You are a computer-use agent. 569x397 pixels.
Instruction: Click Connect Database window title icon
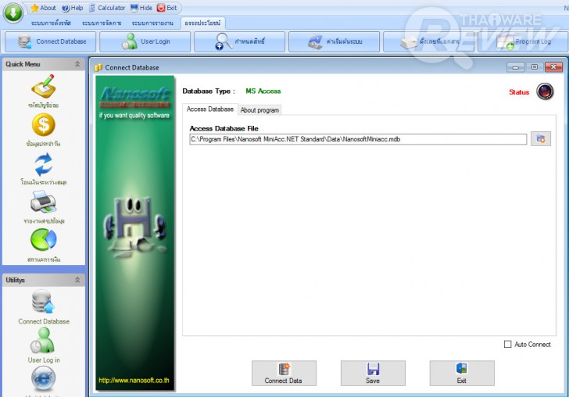click(98, 67)
